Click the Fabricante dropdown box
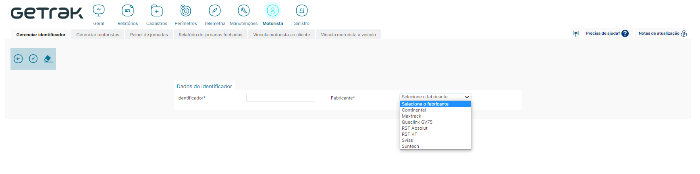Image resolution: width=700 pixels, height=174 pixels. [x=435, y=97]
